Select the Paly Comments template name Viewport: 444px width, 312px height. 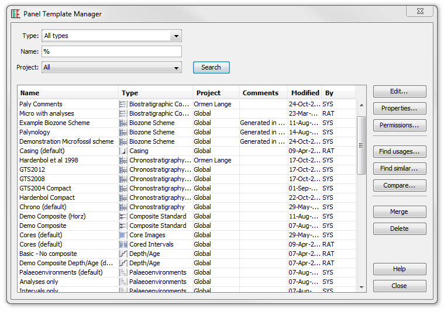coord(41,104)
